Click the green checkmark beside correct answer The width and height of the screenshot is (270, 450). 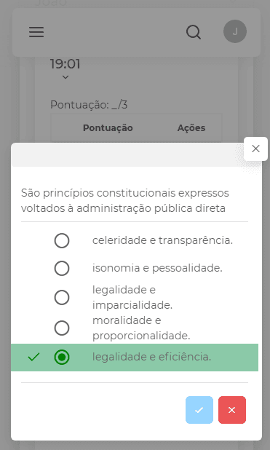[33, 358]
